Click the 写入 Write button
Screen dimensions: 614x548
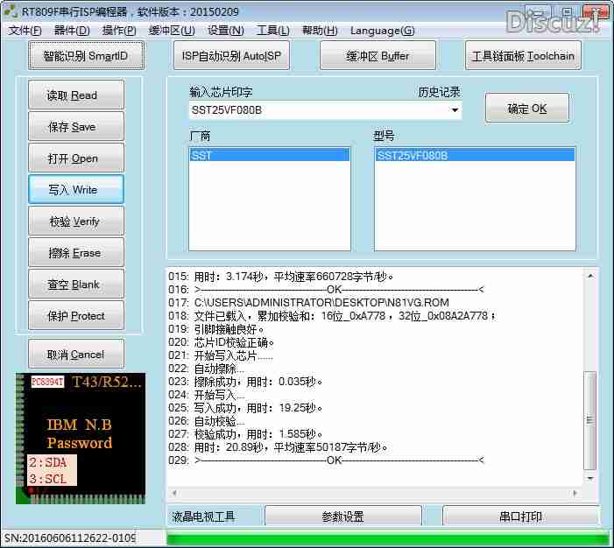pos(76,189)
